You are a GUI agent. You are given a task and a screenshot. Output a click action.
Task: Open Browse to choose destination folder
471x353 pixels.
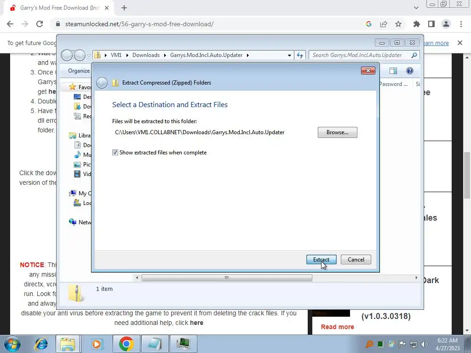[x=337, y=132]
